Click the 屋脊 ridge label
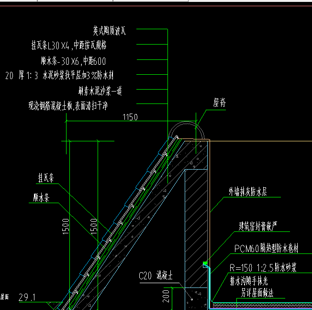 pyautogui.click(x=220, y=103)
